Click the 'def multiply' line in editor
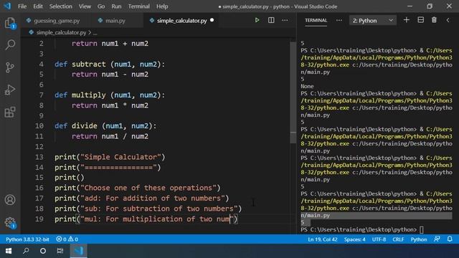The image size is (459, 258). [110, 95]
